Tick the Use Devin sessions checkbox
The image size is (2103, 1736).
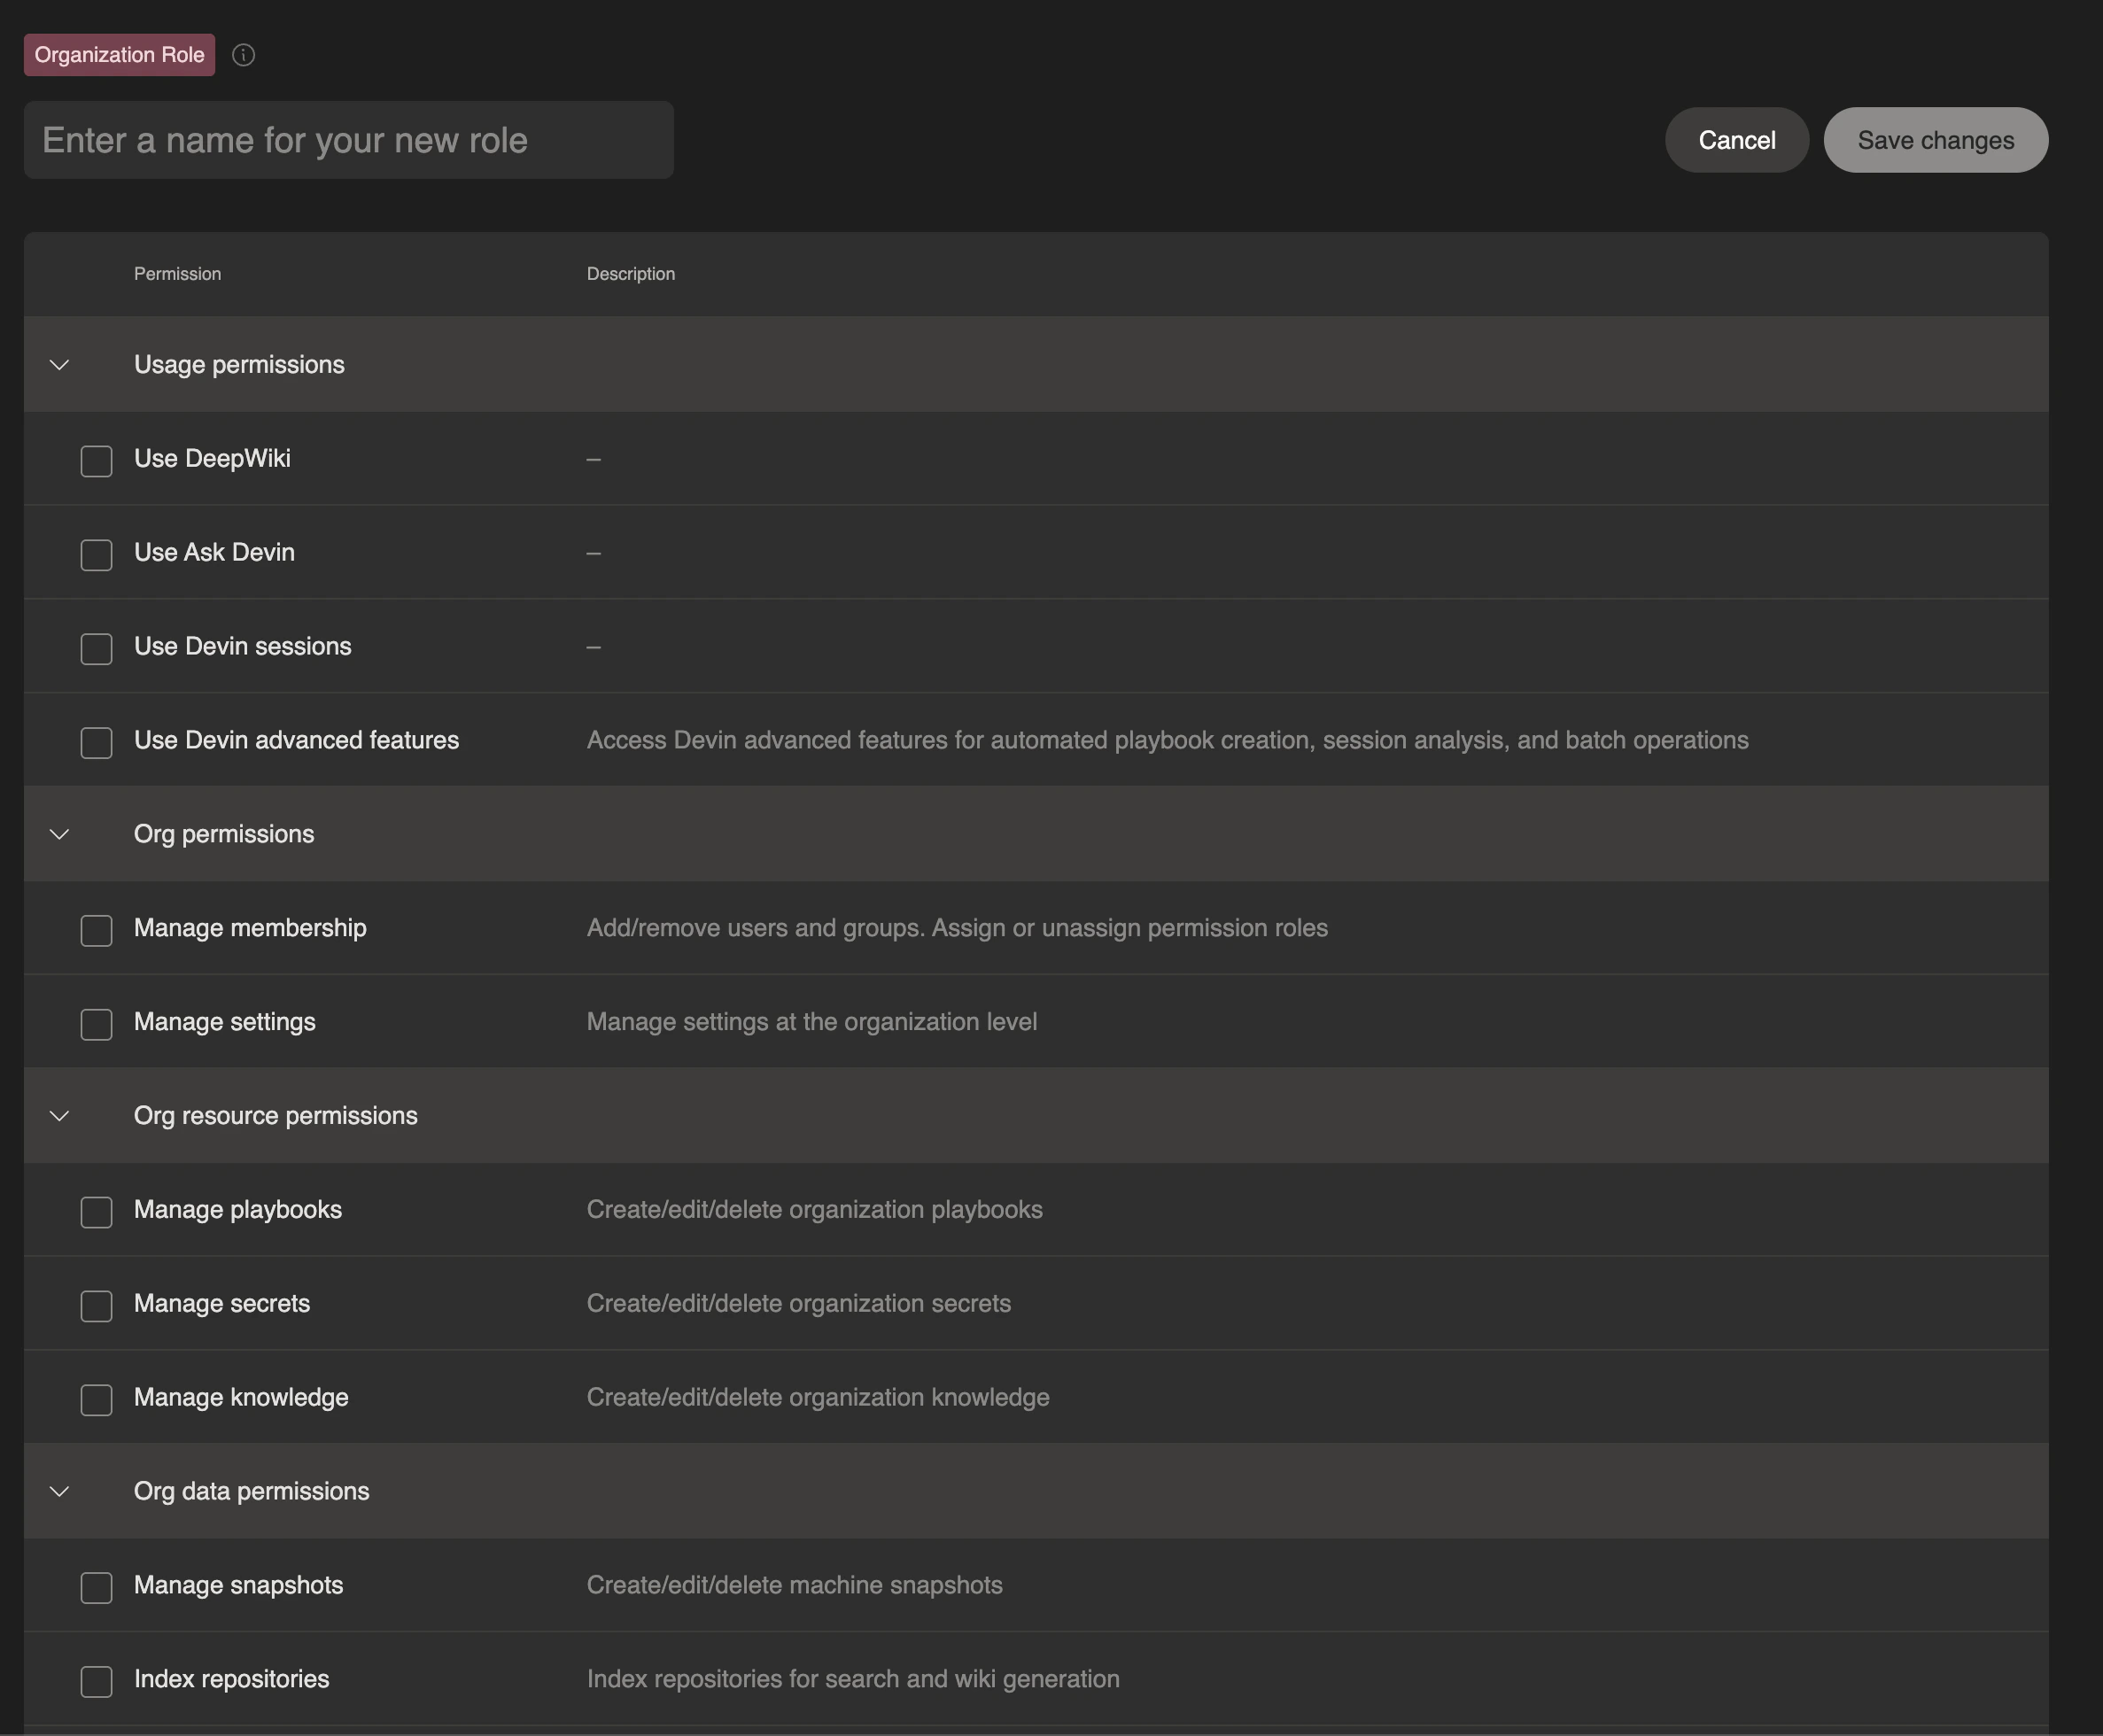[96, 649]
